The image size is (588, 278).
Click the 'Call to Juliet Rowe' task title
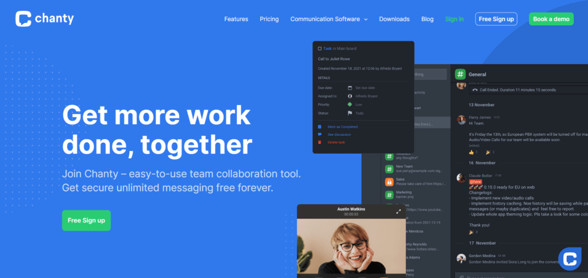pyautogui.click(x=334, y=58)
